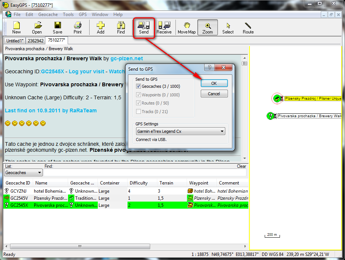Open the Window menu
345x260 pixels.
100,15
